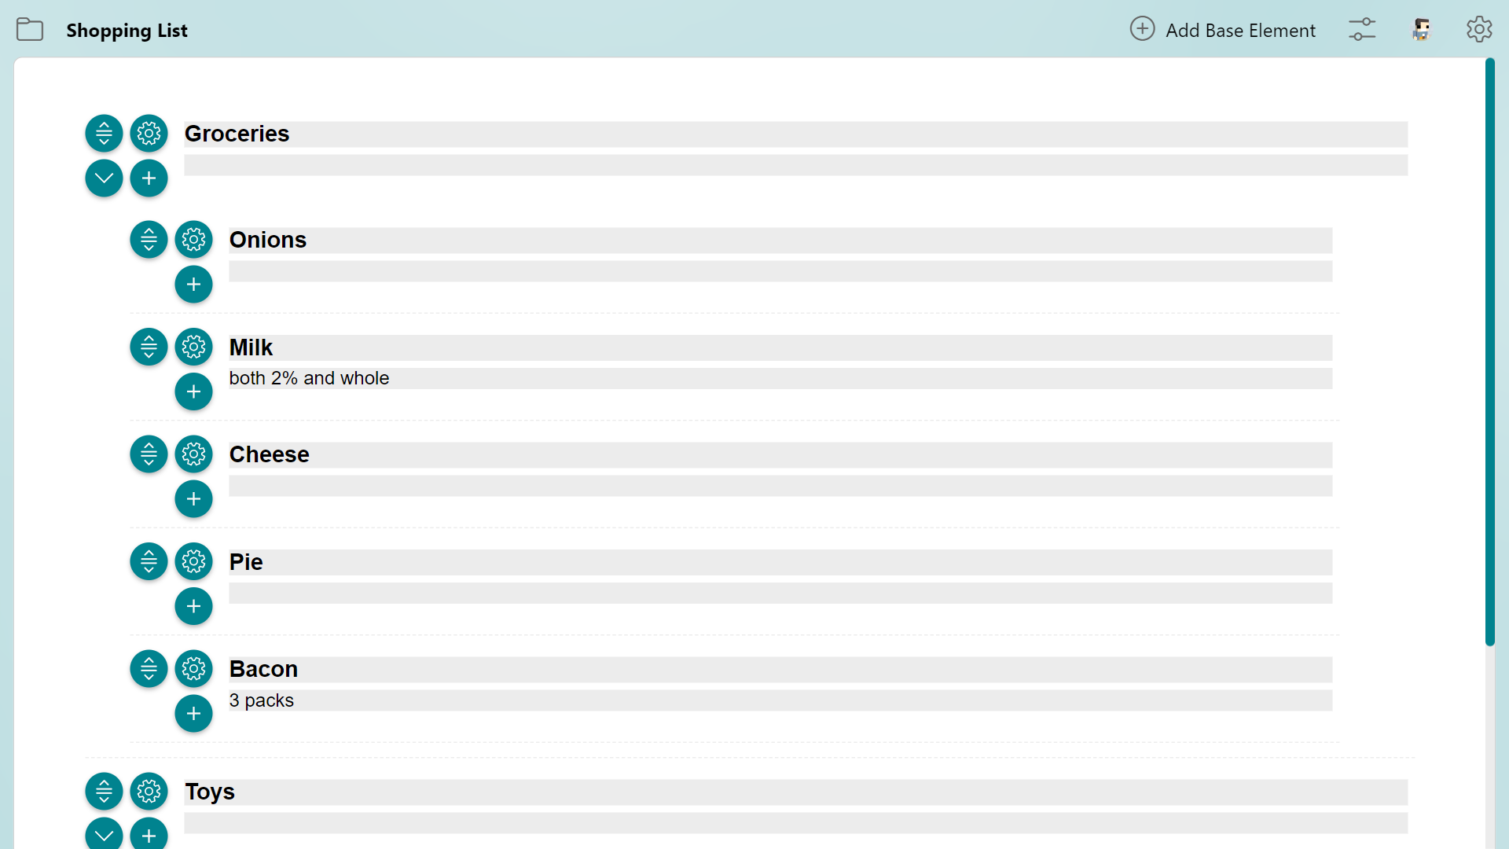The image size is (1509, 849).
Task: Edit the Groceries title field
Action: (795, 134)
